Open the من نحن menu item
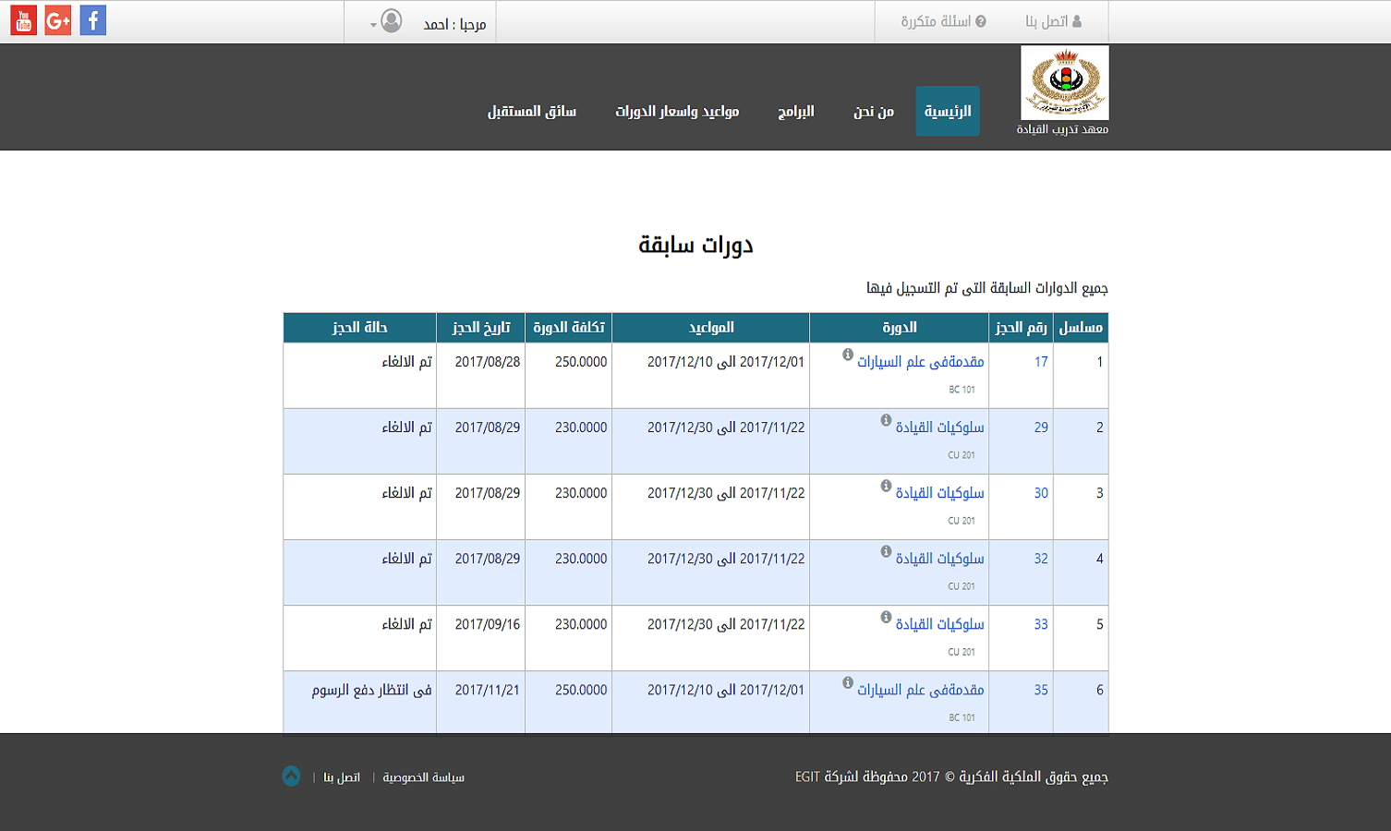 pos(873,111)
